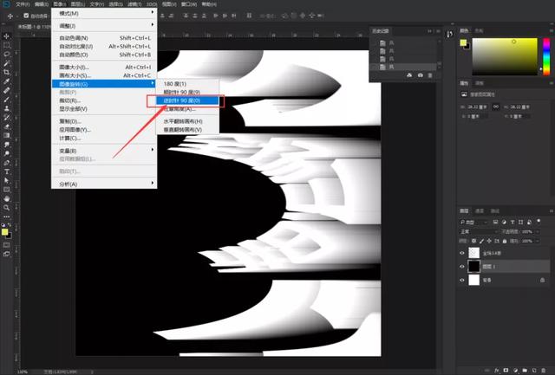Open the layer blend mode dropdown 正常
The height and width of the screenshot is (375, 555).
click(x=475, y=232)
